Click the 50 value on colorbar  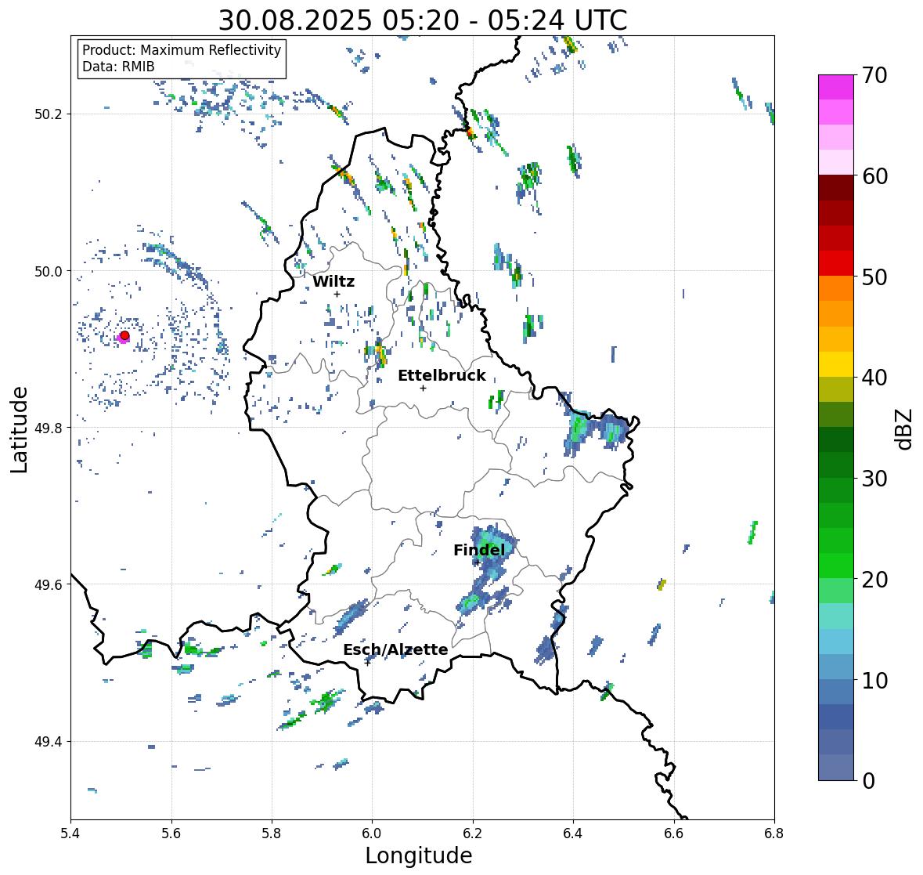pyautogui.click(x=874, y=277)
